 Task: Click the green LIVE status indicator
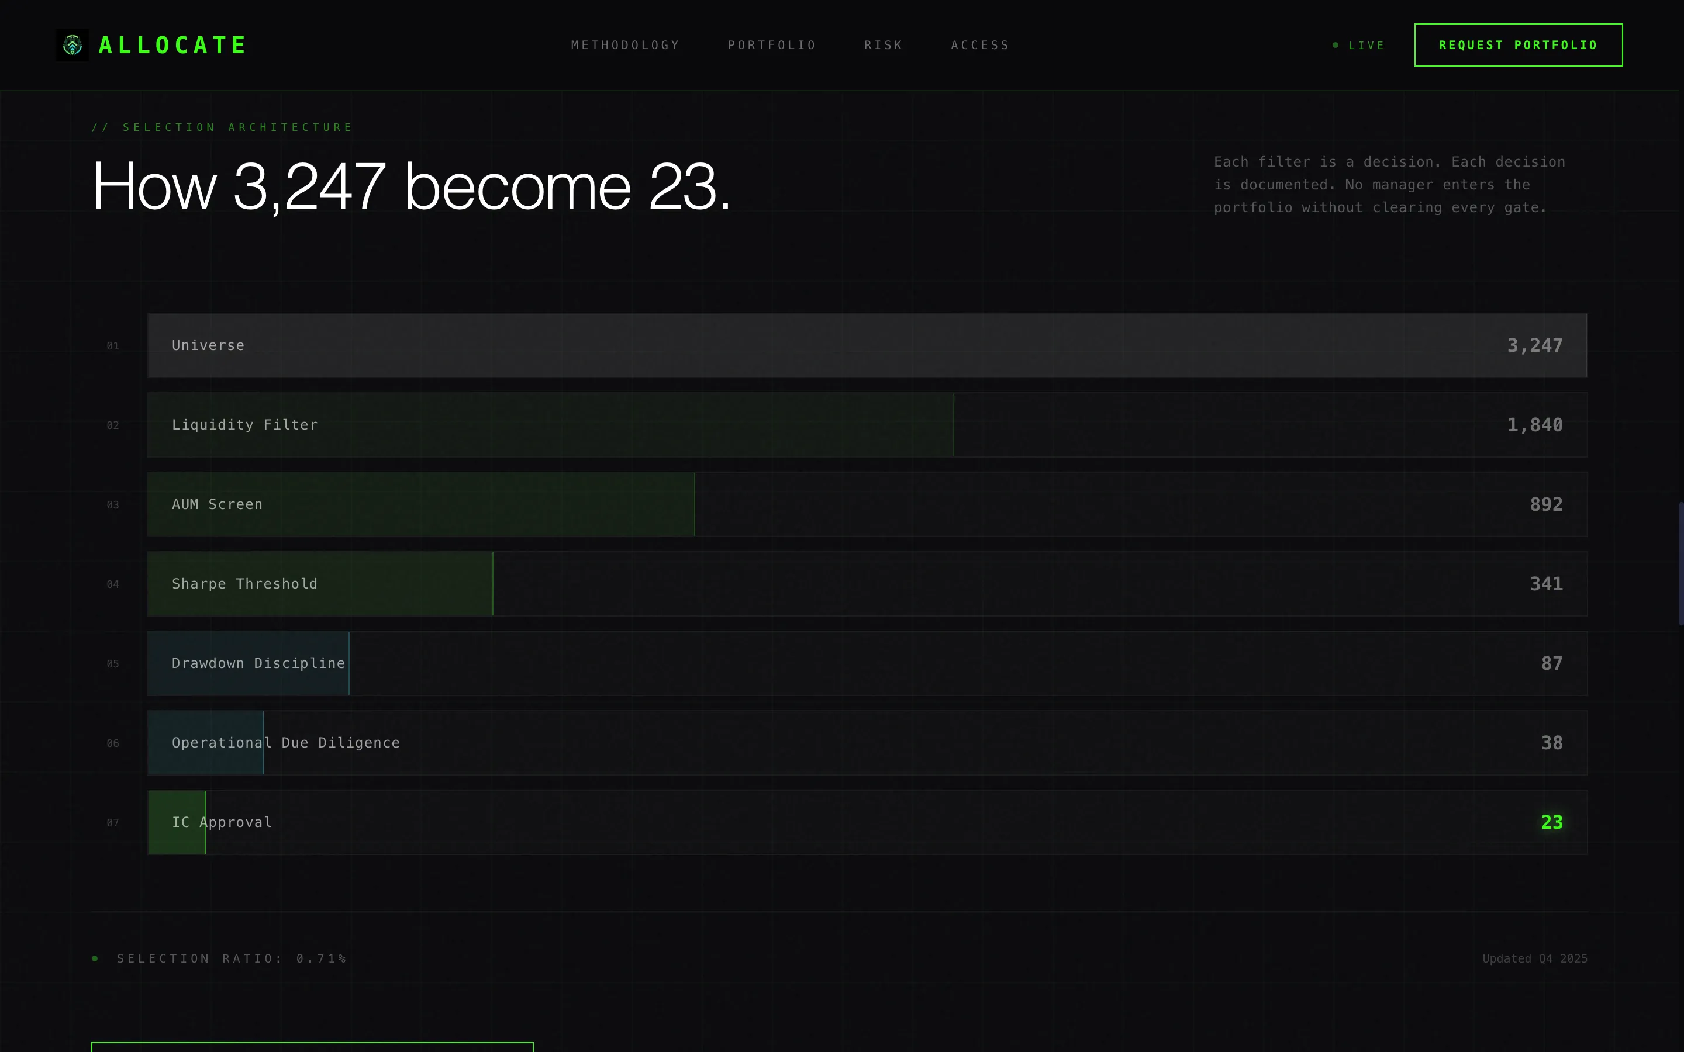coord(1358,45)
